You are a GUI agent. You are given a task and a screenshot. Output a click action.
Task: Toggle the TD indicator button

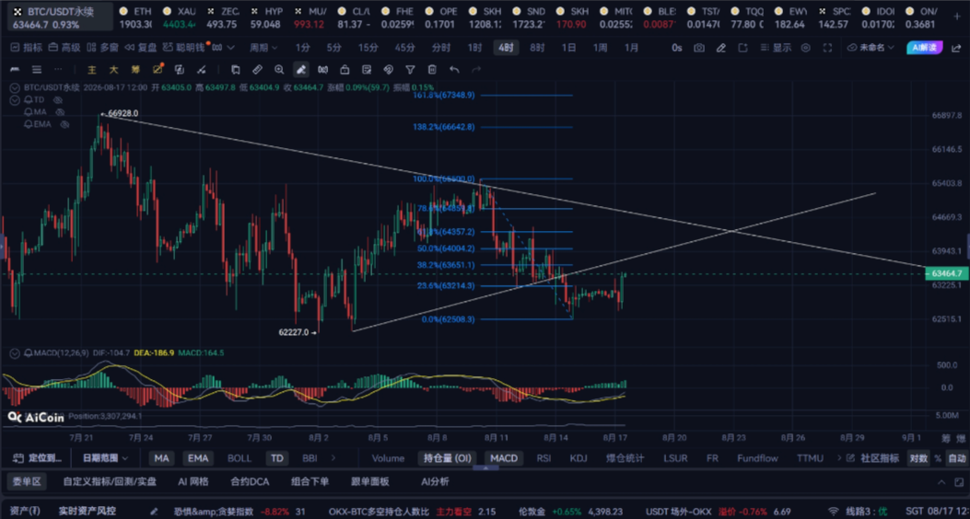pyautogui.click(x=277, y=458)
